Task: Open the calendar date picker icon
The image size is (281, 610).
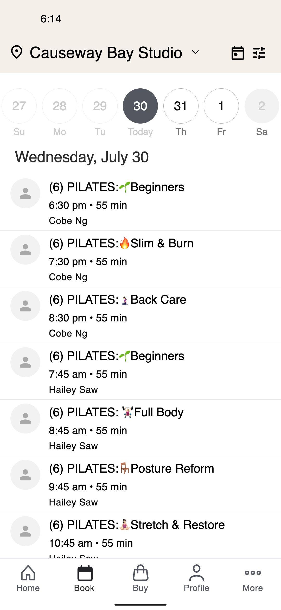Action: pos(238,53)
